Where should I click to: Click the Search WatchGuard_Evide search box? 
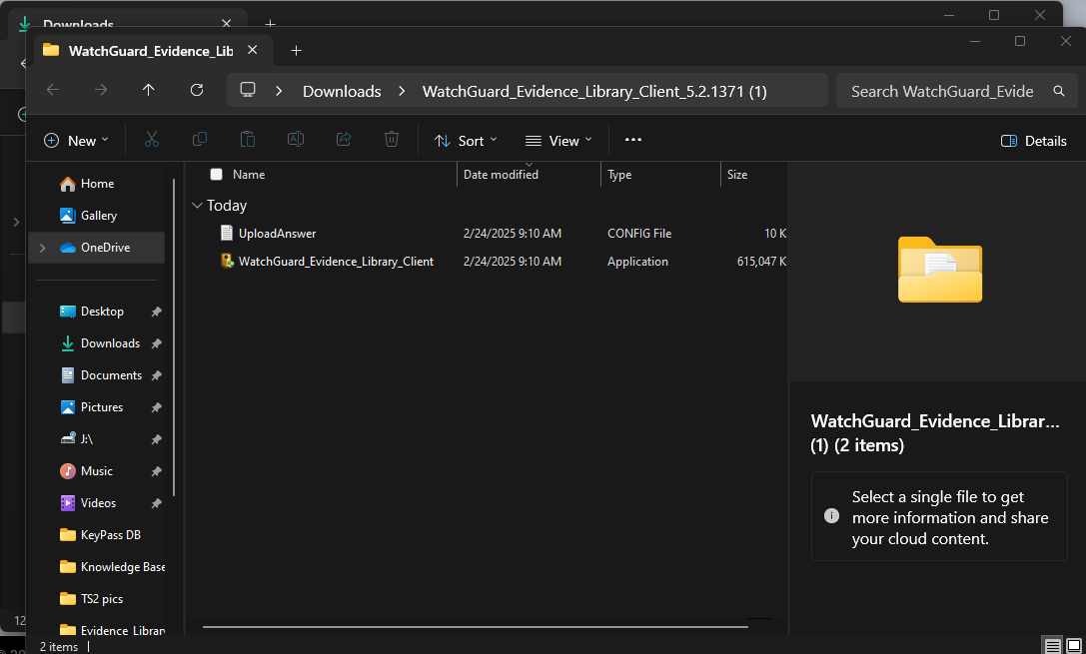(x=956, y=91)
